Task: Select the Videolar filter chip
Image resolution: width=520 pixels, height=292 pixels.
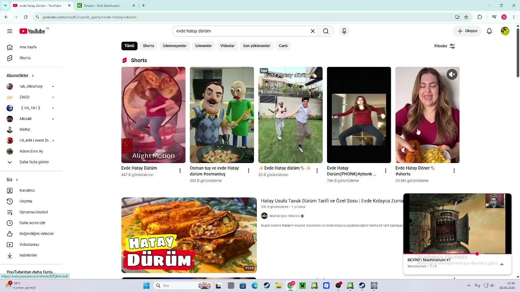Action: (227, 46)
